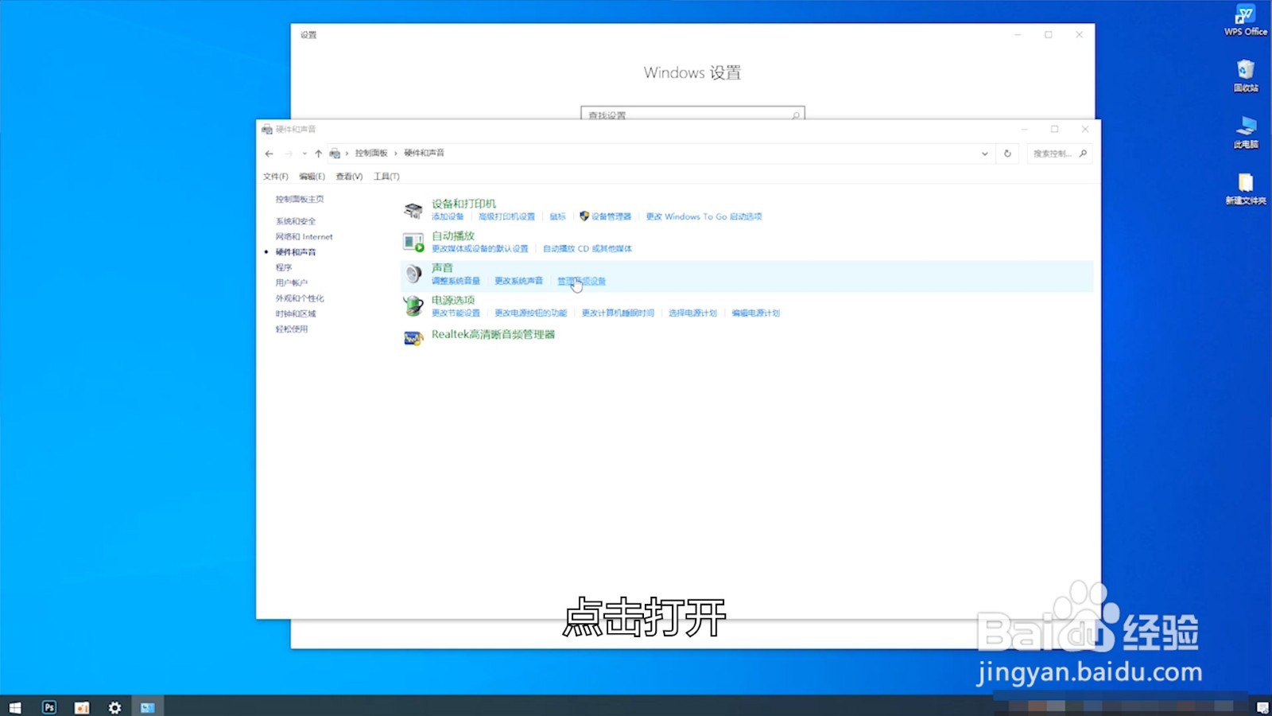The width and height of the screenshot is (1272, 716).
Task: Open the Recycle Bin (回收站) desktop icon
Action: [x=1245, y=76]
